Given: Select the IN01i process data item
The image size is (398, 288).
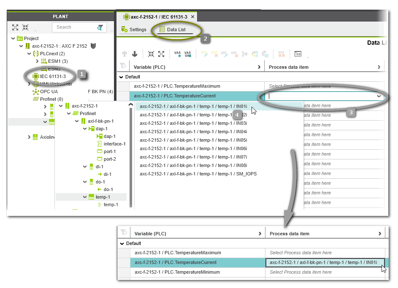Looking at the screenshot, I should point(193,106).
